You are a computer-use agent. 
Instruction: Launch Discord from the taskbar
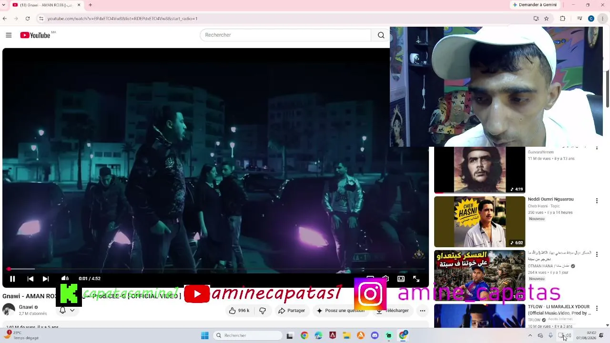click(x=375, y=335)
